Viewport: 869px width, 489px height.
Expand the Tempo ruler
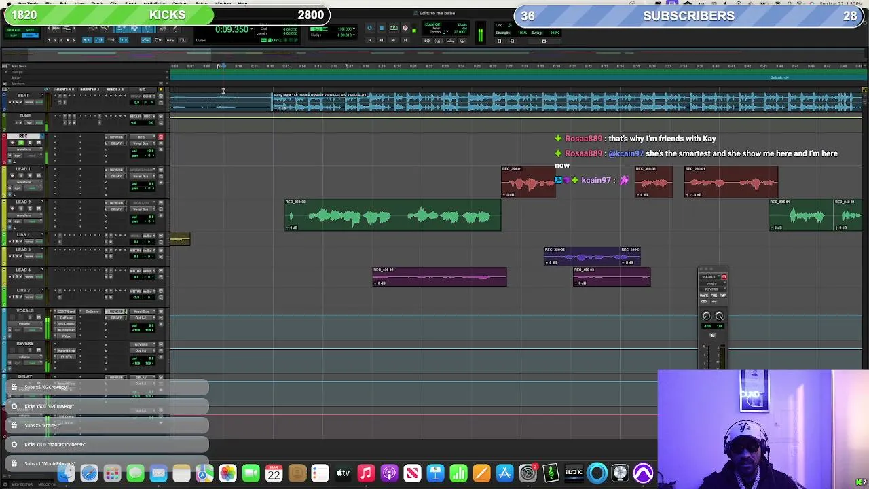coord(5,72)
